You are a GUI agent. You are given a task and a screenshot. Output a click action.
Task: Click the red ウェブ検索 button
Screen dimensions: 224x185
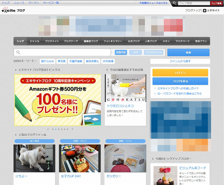(x=216, y=3)
